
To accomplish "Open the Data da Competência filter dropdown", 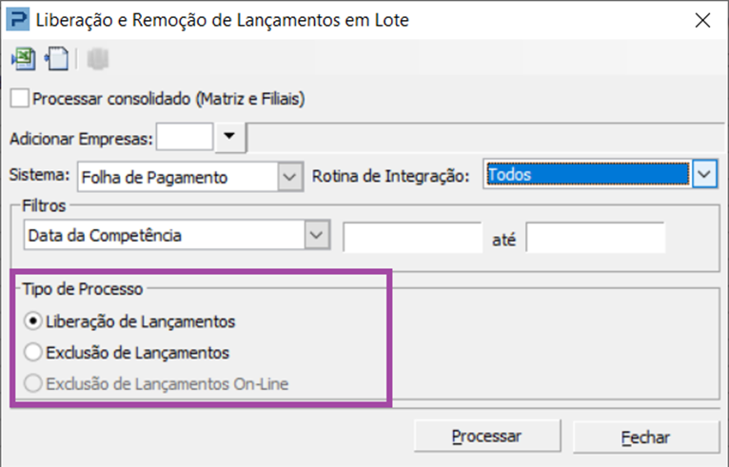I will [x=317, y=235].
